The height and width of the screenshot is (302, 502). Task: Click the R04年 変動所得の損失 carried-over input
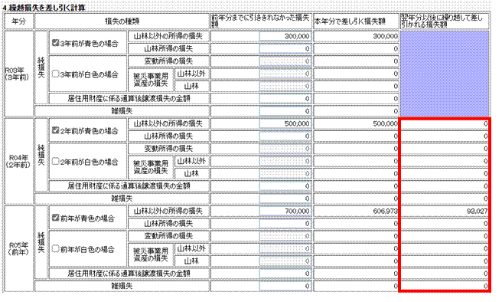pos(285,149)
